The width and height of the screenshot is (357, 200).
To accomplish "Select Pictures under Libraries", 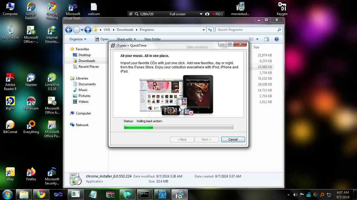I will click(x=85, y=96).
